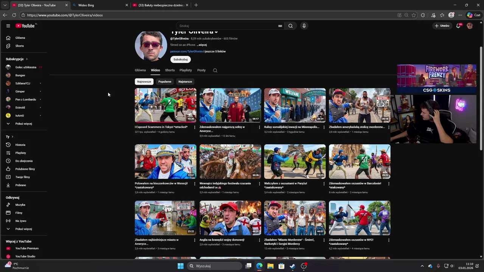Open Tyler Oliveira channel profile picture
Viewport: 484px width, 272px height.
pyautogui.click(x=151, y=46)
